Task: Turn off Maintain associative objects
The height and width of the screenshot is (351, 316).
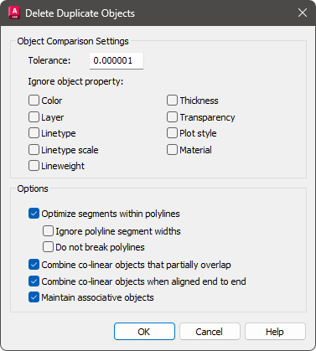Action: tap(34, 297)
